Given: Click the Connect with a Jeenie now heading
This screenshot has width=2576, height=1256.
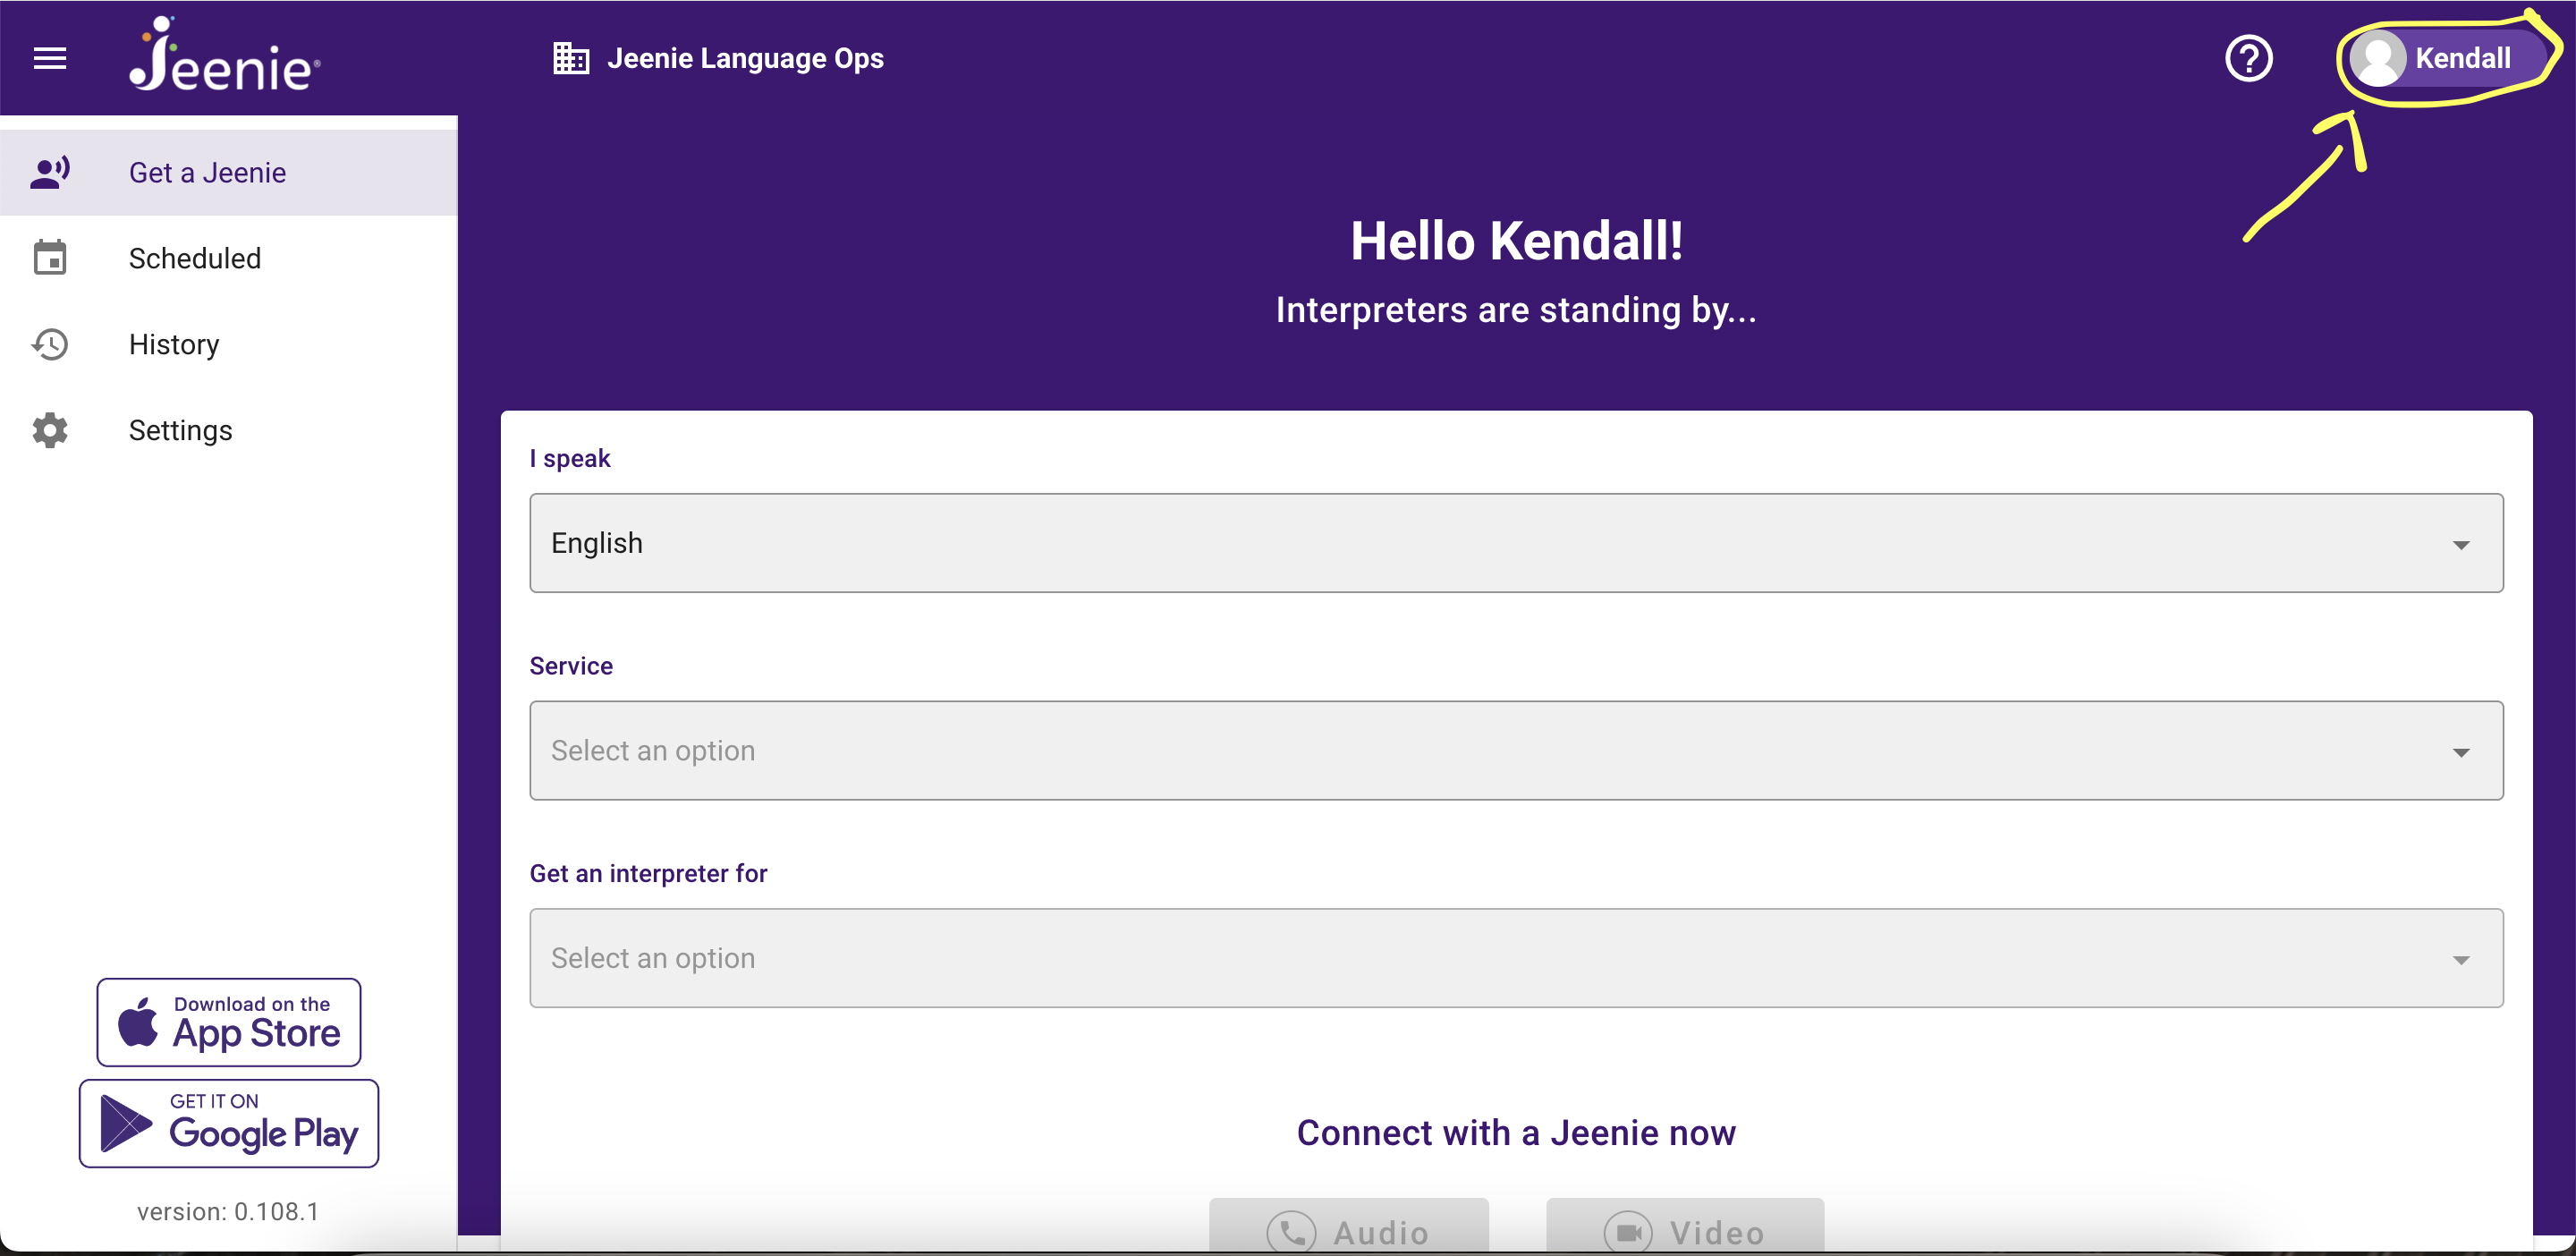Looking at the screenshot, I should click(1516, 1133).
